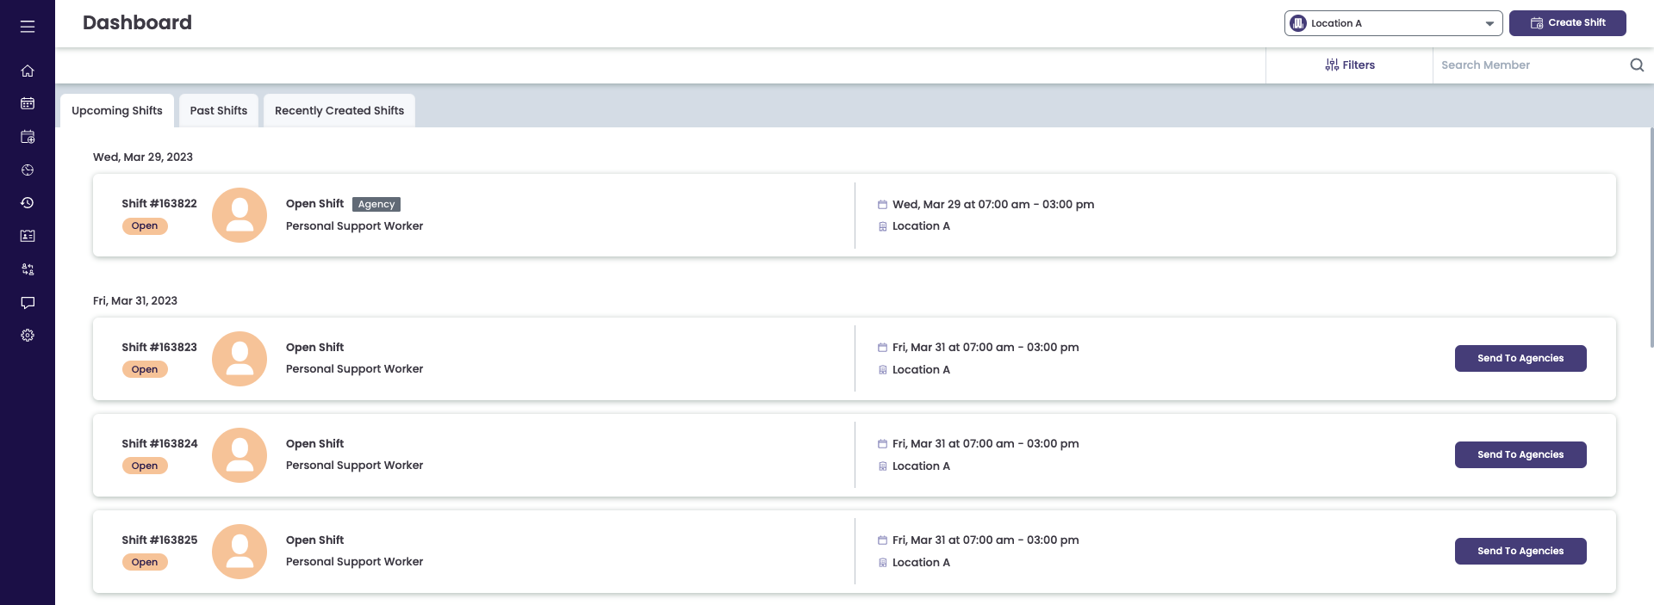Image resolution: width=1654 pixels, height=605 pixels.
Task: Switch to the Past Shifts tab
Action: coord(219,110)
